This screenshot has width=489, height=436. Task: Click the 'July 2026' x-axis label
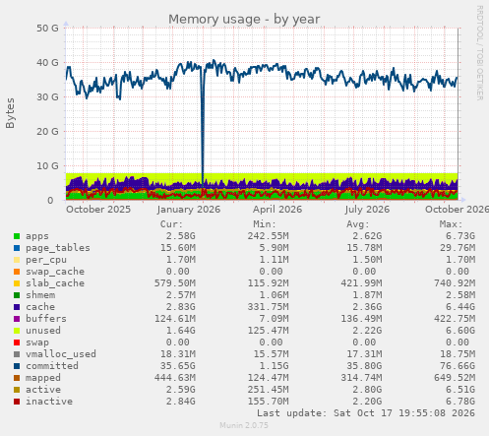(367, 210)
